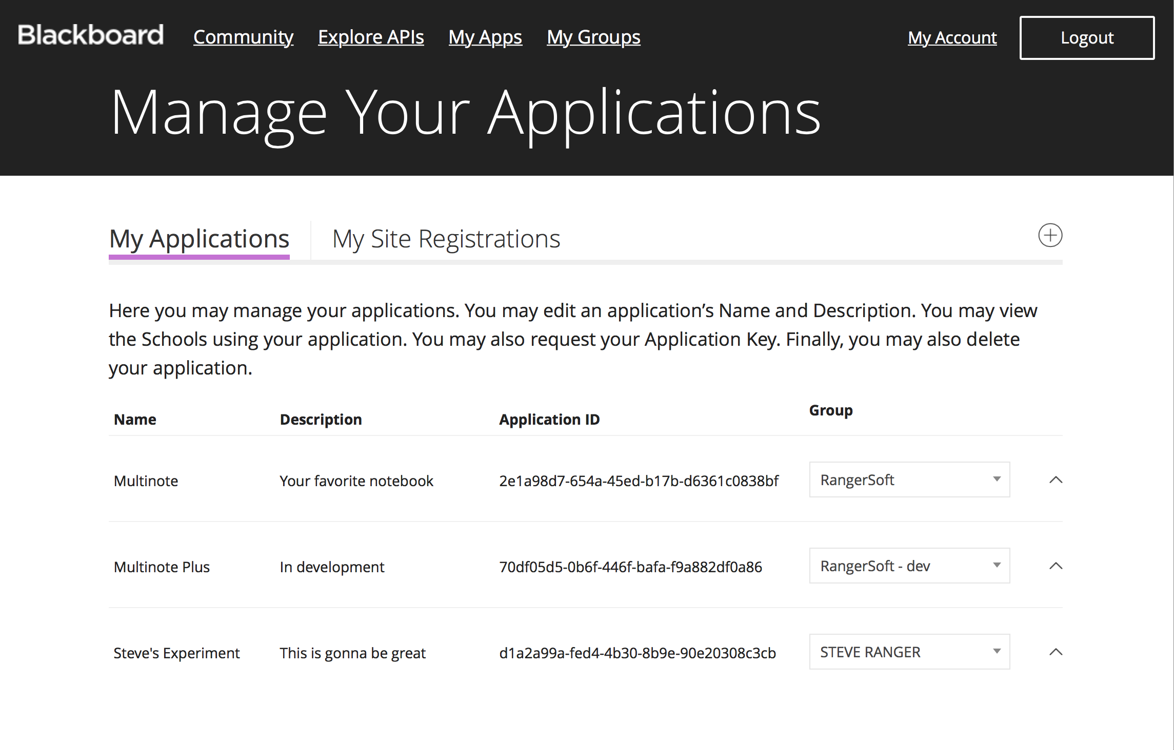Select the Steve's Experiment application name
Screen dimensions: 1174x750
click(x=176, y=653)
